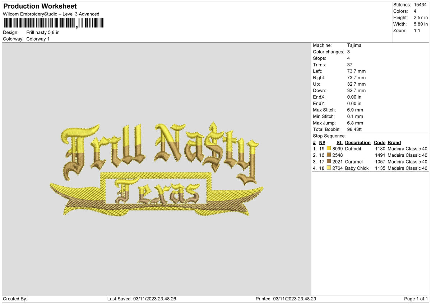Viewport: 431px width, 304px height.
Task: Click the 'Stop Sequence:' heading
Action: click(x=329, y=136)
